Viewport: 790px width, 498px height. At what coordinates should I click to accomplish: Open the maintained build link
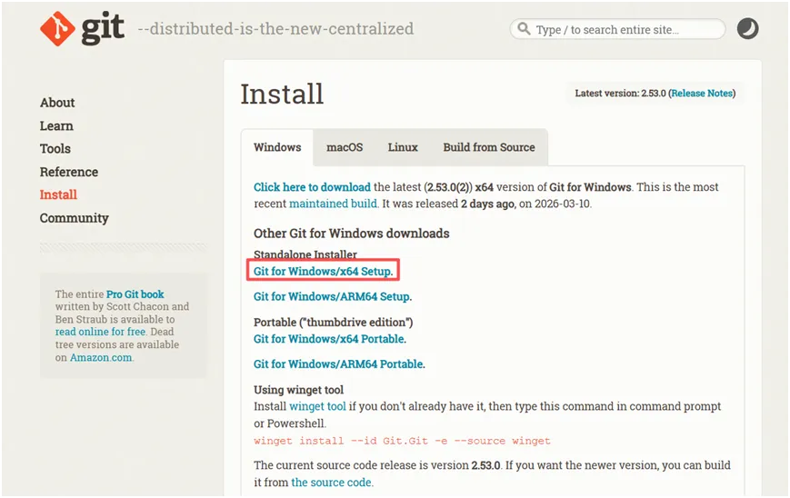click(x=333, y=204)
